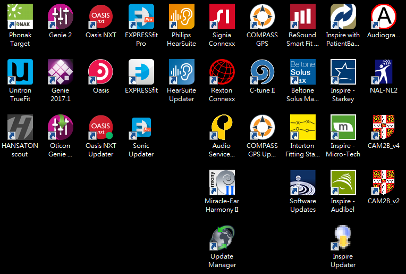Launch Genie 2 desktop icon
The image size is (406, 274).
point(61,16)
